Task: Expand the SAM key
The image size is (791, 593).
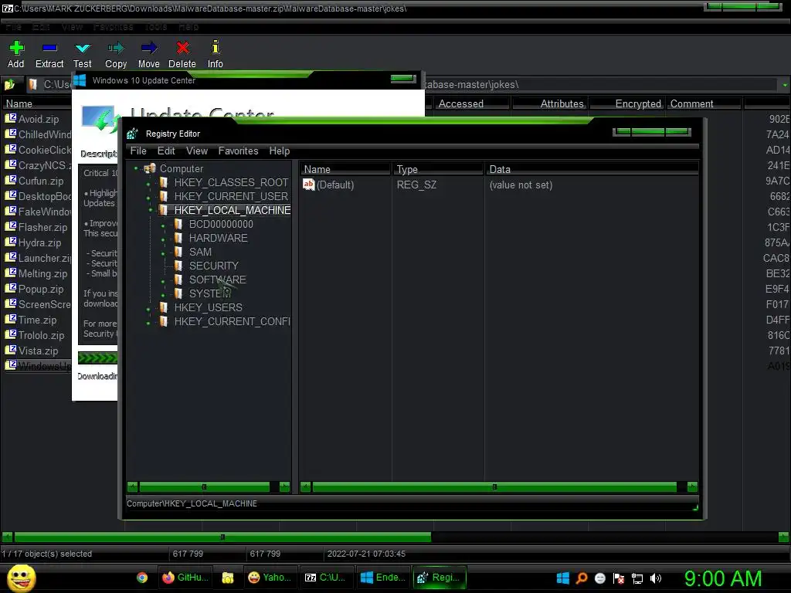Action: tap(163, 253)
